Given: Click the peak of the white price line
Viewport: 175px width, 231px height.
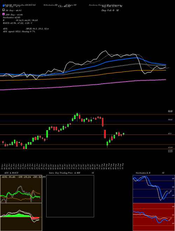Looking at the screenshot, I should pyautogui.click(x=105, y=51).
